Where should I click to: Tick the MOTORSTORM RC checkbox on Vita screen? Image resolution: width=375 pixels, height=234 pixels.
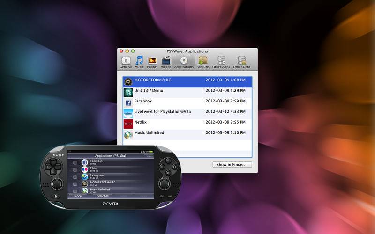[x=75, y=184]
